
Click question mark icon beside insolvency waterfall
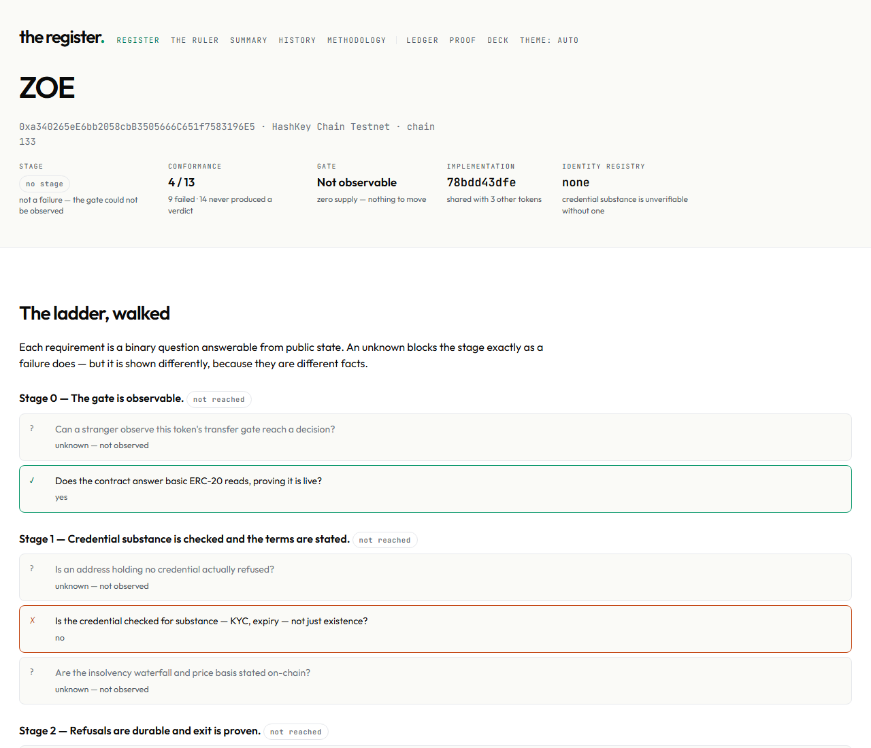coord(32,672)
